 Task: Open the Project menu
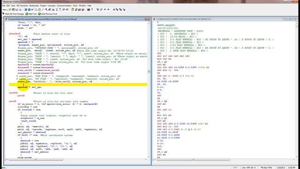[x=43, y=6]
